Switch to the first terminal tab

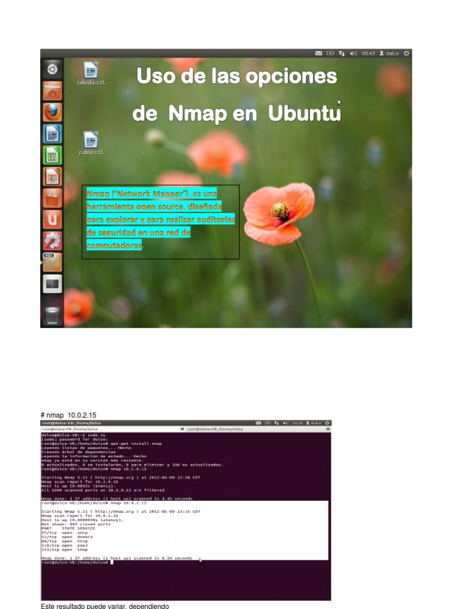(110, 429)
